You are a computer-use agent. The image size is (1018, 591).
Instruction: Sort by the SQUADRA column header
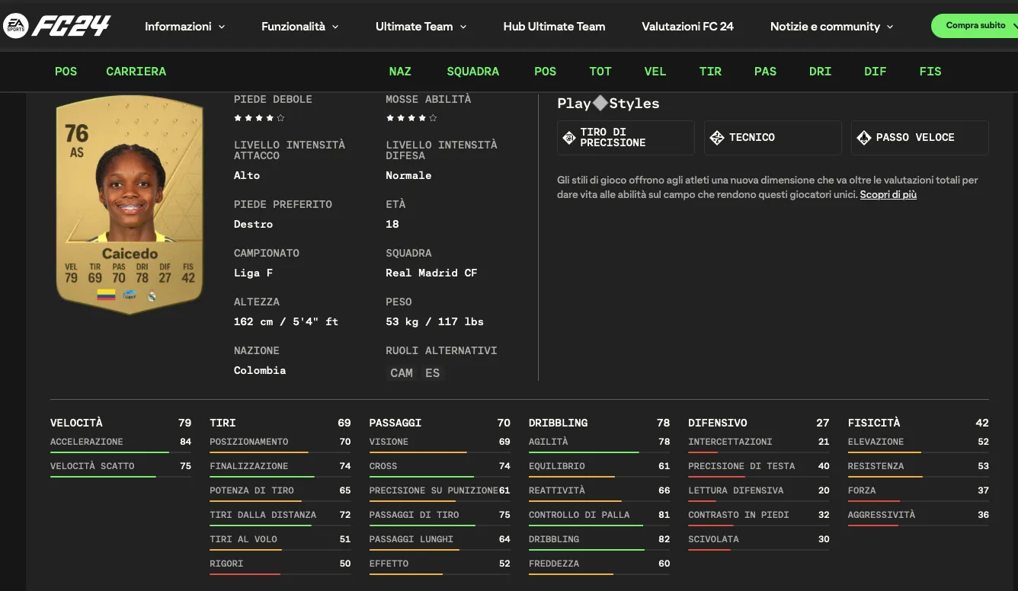point(472,72)
